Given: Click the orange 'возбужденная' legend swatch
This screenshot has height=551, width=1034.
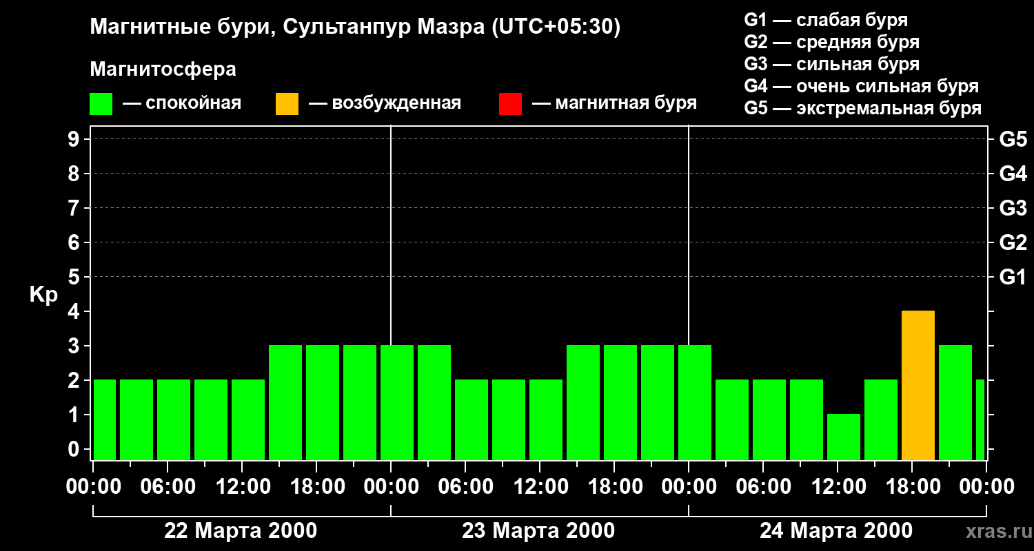Looking at the screenshot, I should (287, 104).
